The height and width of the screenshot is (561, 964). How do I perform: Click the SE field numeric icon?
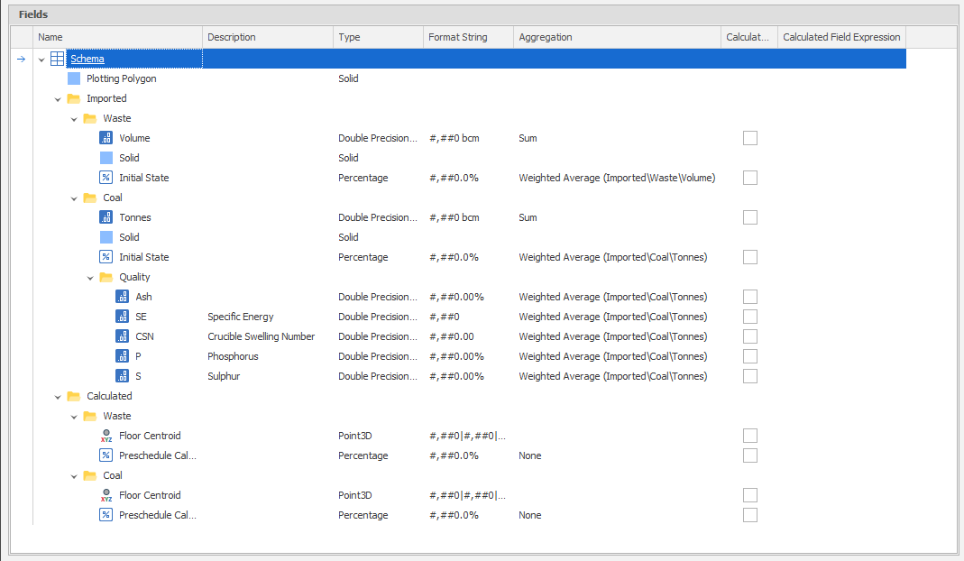pyautogui.click(x=123, y=317)
